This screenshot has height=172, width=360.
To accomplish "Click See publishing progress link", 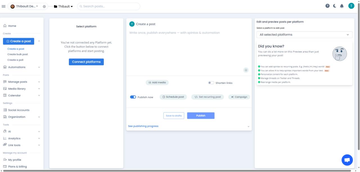I will [143, 126].
